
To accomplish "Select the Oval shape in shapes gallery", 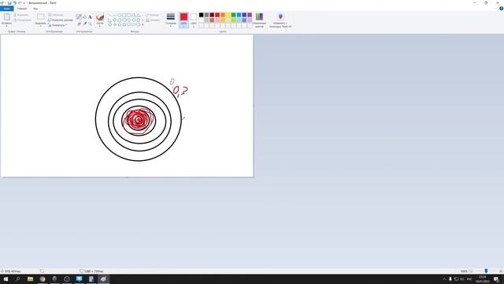I will click(120, 15).
